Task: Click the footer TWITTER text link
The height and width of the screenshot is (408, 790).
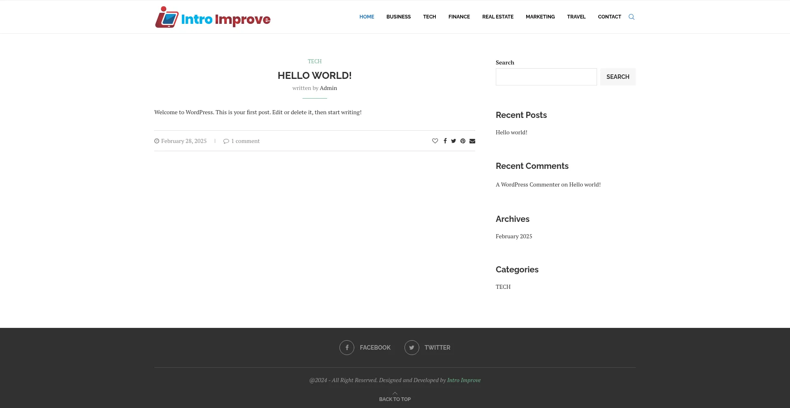Action: click(x=437, y=348)
